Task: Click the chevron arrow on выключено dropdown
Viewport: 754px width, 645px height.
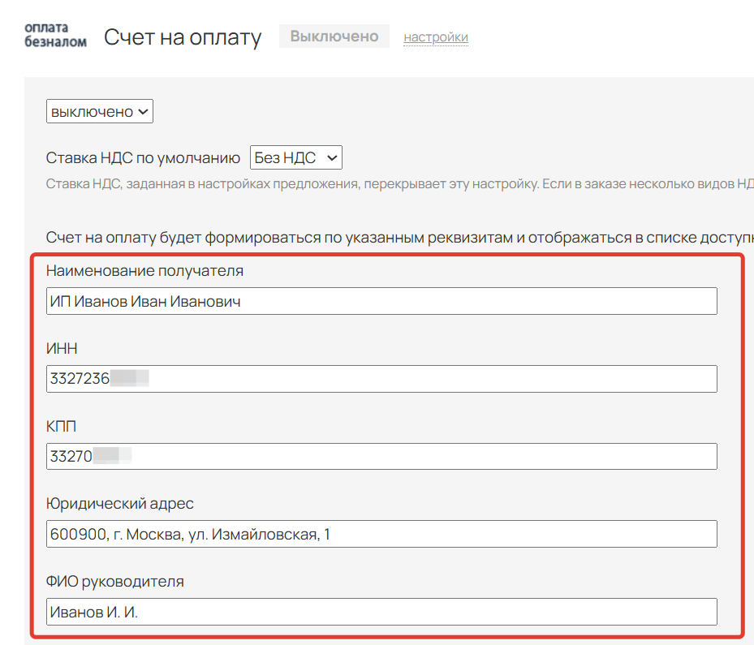Action: coord(143,112)
